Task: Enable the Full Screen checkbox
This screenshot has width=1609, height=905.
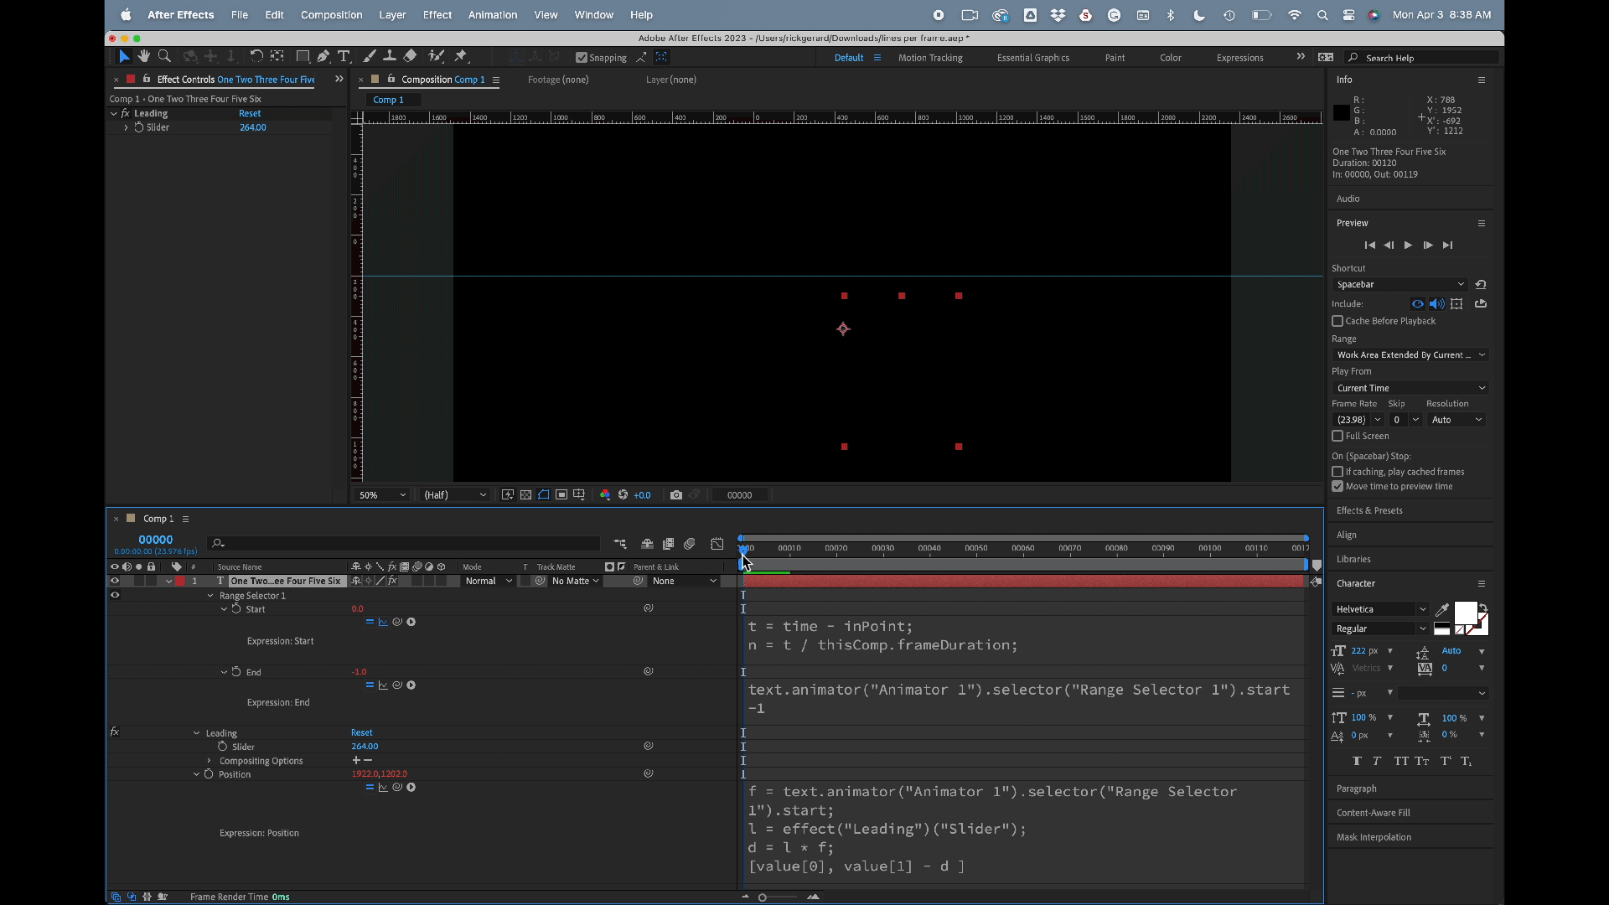Action: 1337,436
